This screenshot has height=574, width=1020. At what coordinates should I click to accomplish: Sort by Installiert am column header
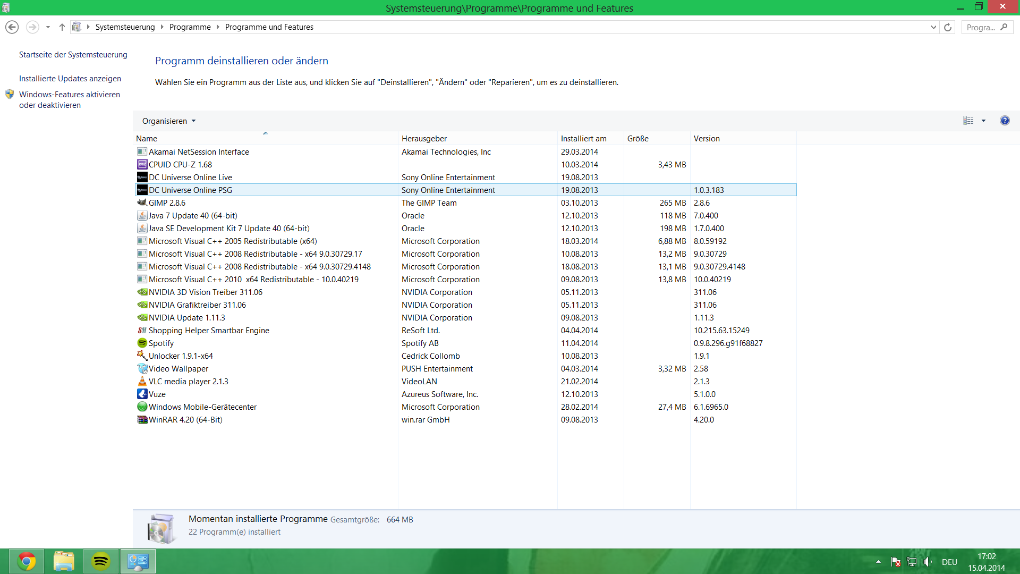click(x=583, y=139)
